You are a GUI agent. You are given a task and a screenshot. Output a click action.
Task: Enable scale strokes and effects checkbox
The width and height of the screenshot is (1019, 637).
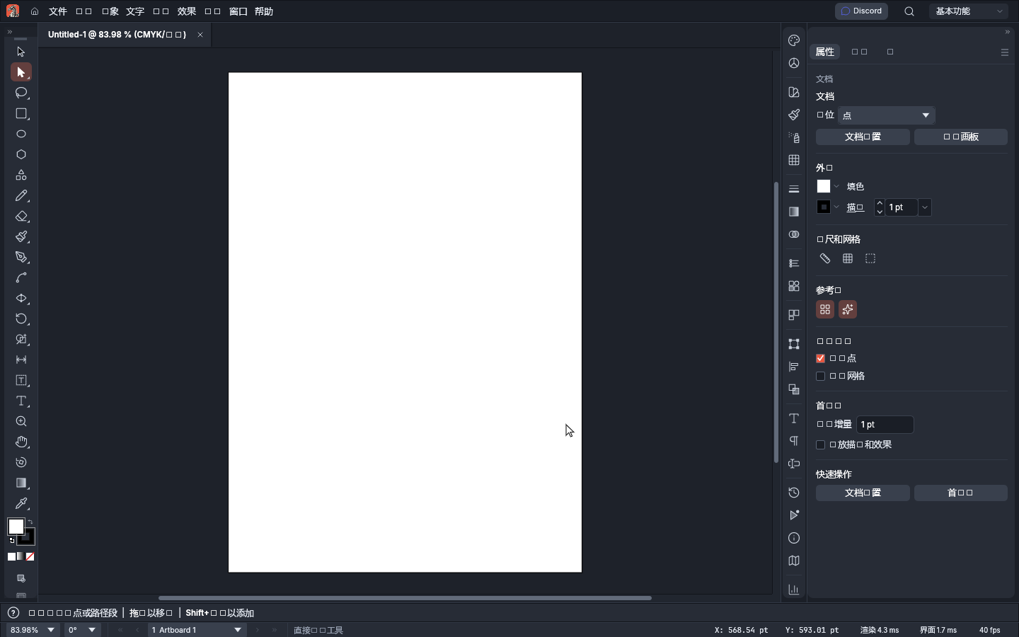tap(821, 444)
